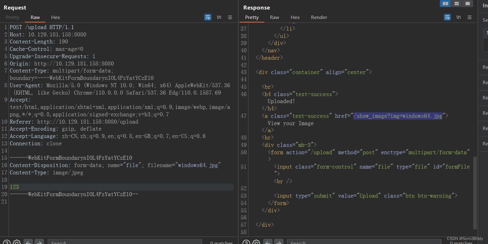Open Response panel hamburger options menu
This screenshot has width=488, height=244.
pos(470,17)
